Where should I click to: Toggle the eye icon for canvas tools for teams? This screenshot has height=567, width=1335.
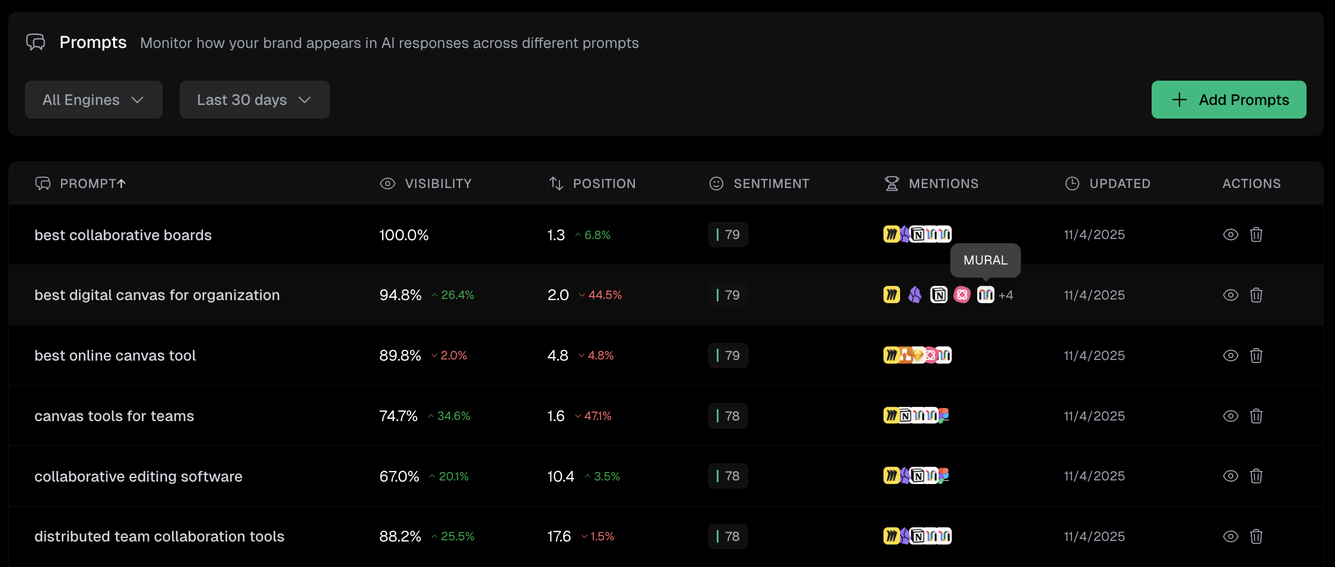click(1230, 416)
